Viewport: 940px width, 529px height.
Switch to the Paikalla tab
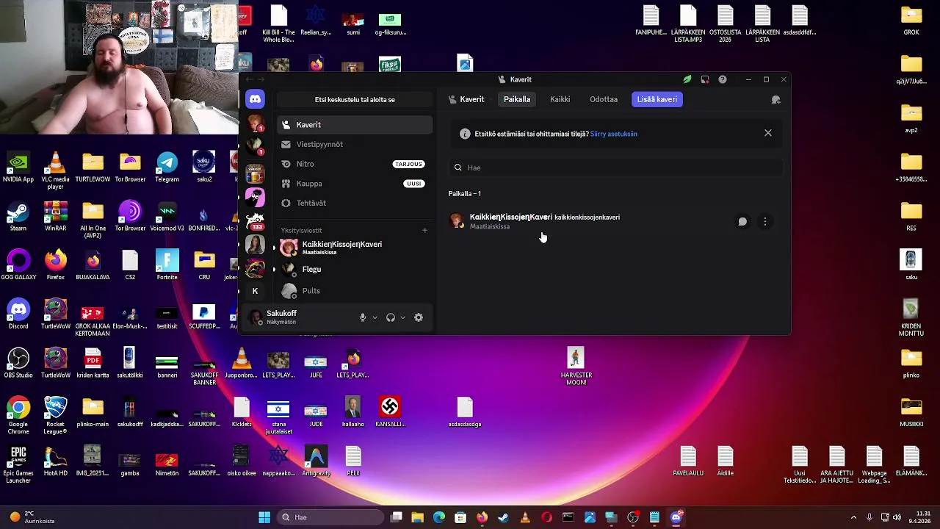click(x=517, y=99)
